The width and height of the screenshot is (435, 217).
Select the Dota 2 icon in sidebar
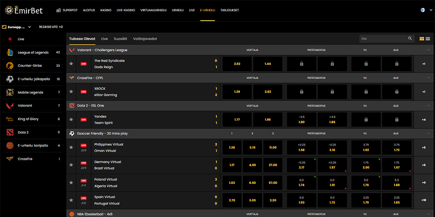(10, 132)
